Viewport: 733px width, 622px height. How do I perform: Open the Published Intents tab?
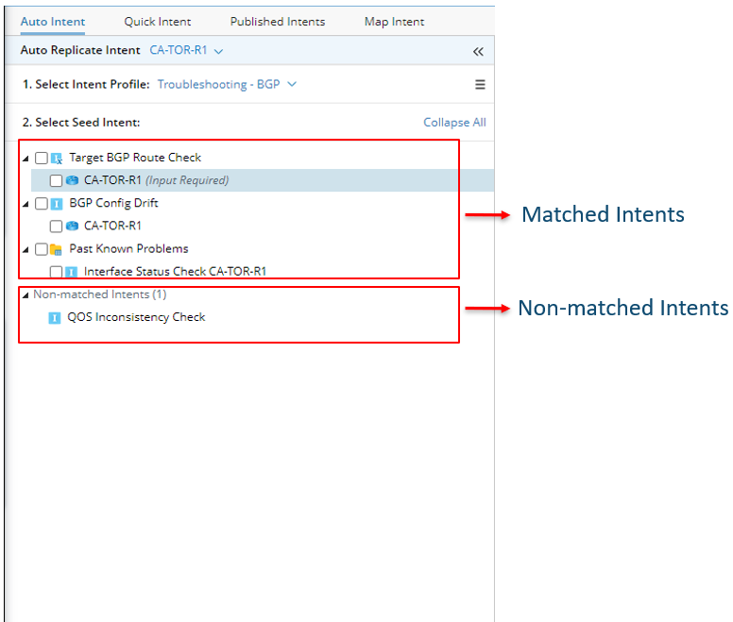(x=278, y=22)
